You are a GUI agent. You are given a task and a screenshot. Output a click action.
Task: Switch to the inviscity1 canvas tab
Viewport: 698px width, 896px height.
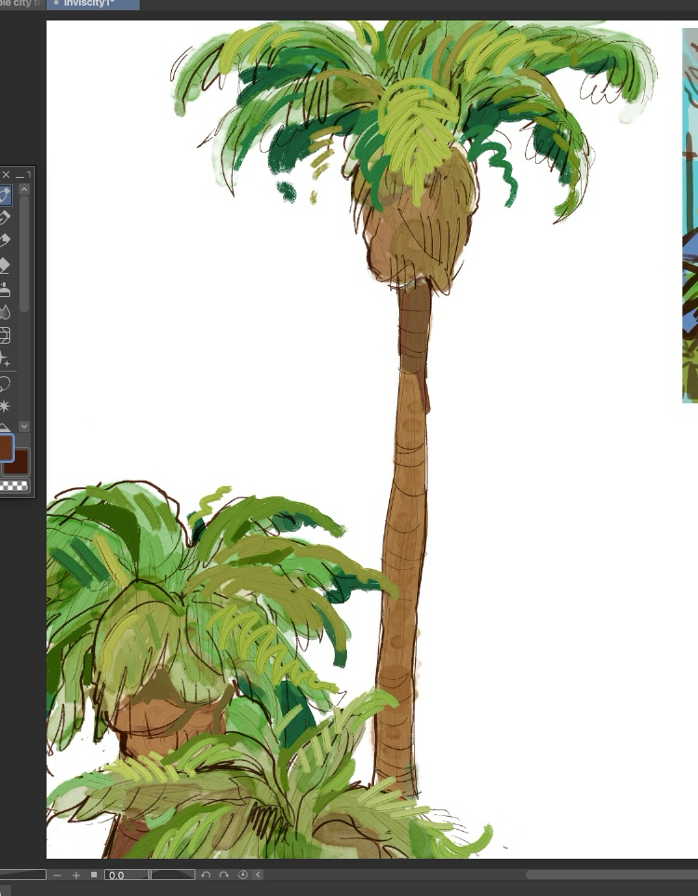pyautogui.click(x=91, y=5)
